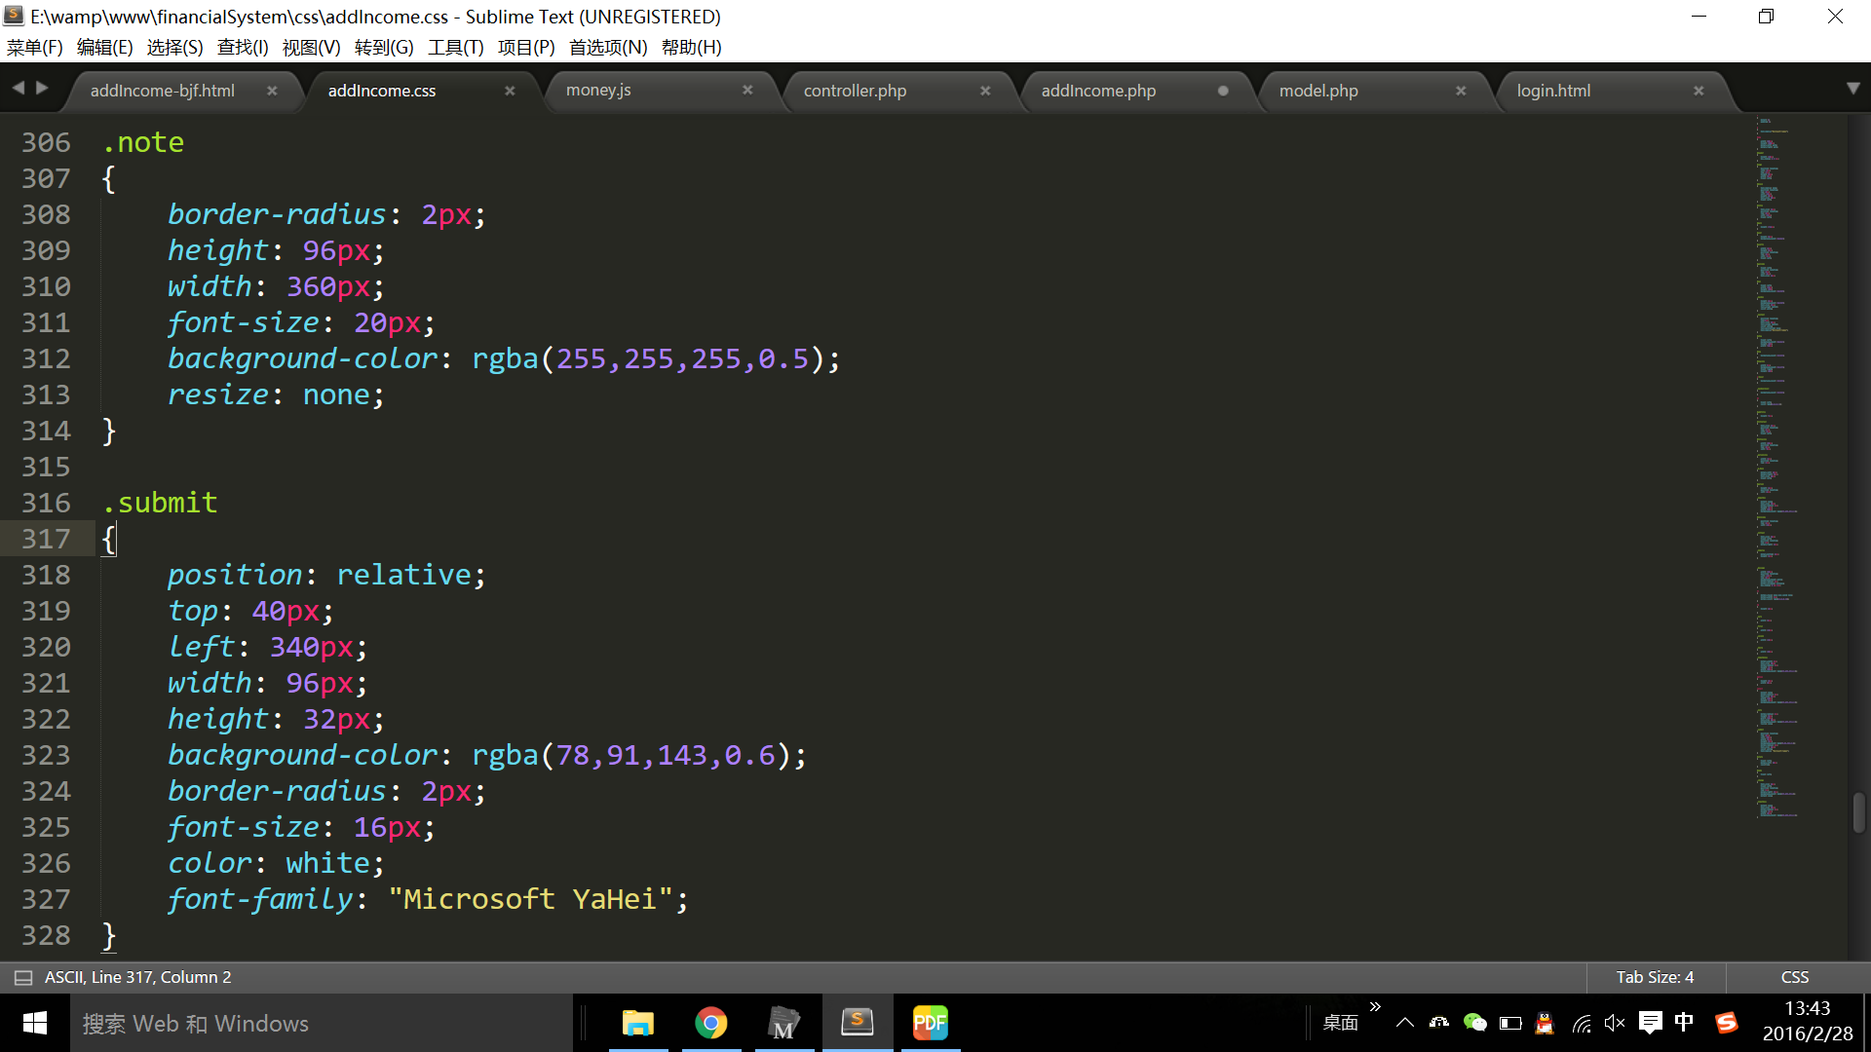Open the 首选项(N) menu

(608, 47)
